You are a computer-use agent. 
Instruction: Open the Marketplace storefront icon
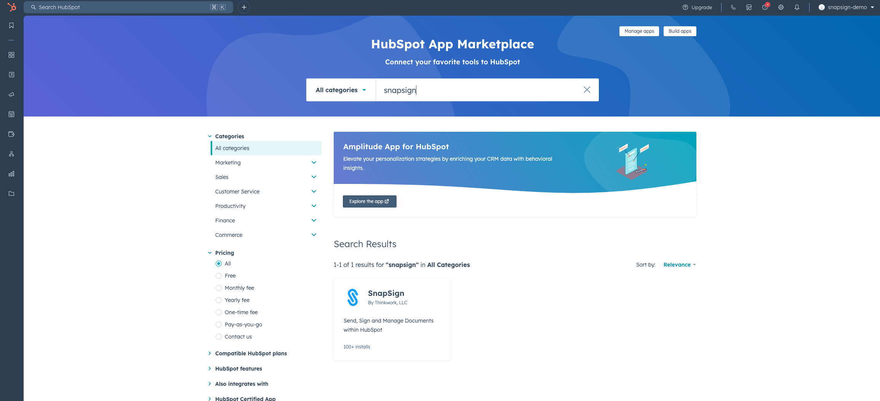click(x=749, y=7)
